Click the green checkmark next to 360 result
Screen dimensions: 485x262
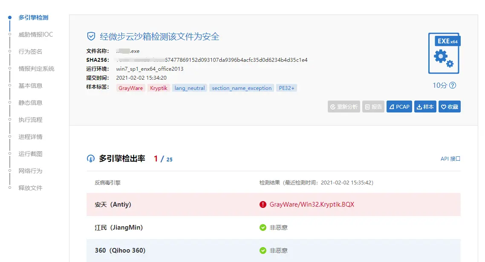point(263,250)
